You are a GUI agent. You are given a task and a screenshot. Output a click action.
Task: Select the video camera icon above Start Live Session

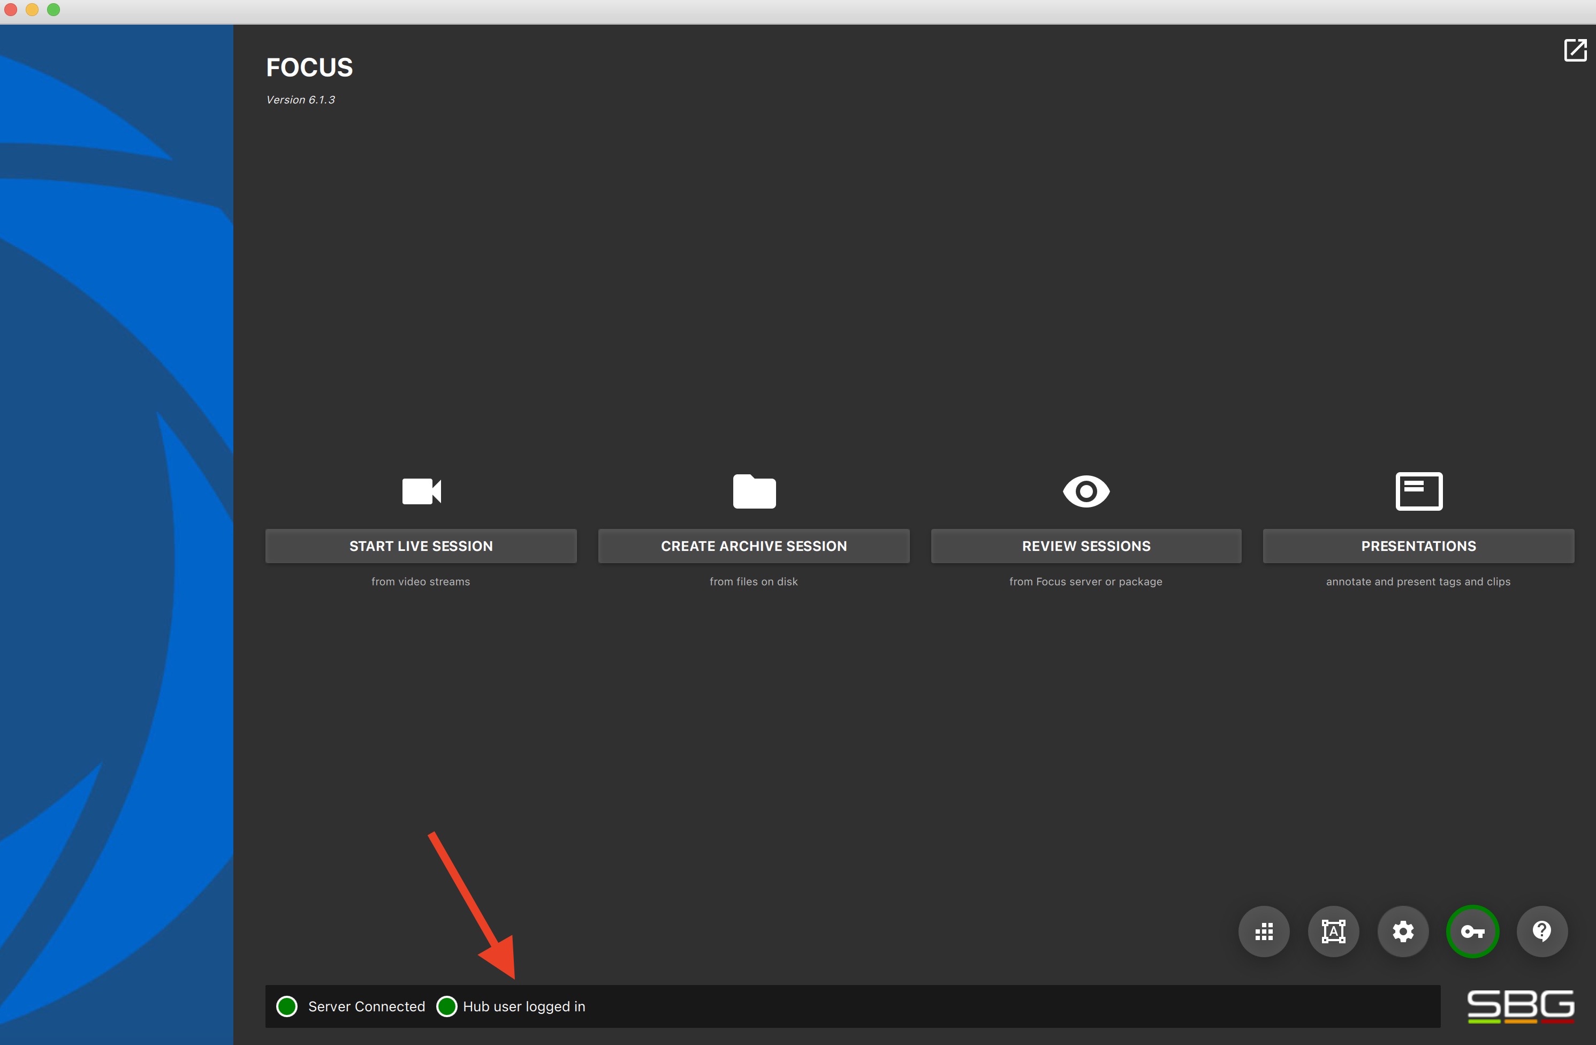click(x=421, y=490)
